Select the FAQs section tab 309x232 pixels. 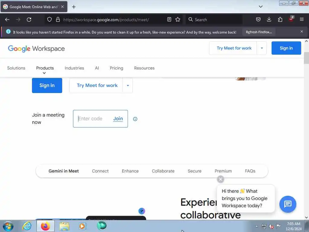pyautogui.click(x=250, y=171)
